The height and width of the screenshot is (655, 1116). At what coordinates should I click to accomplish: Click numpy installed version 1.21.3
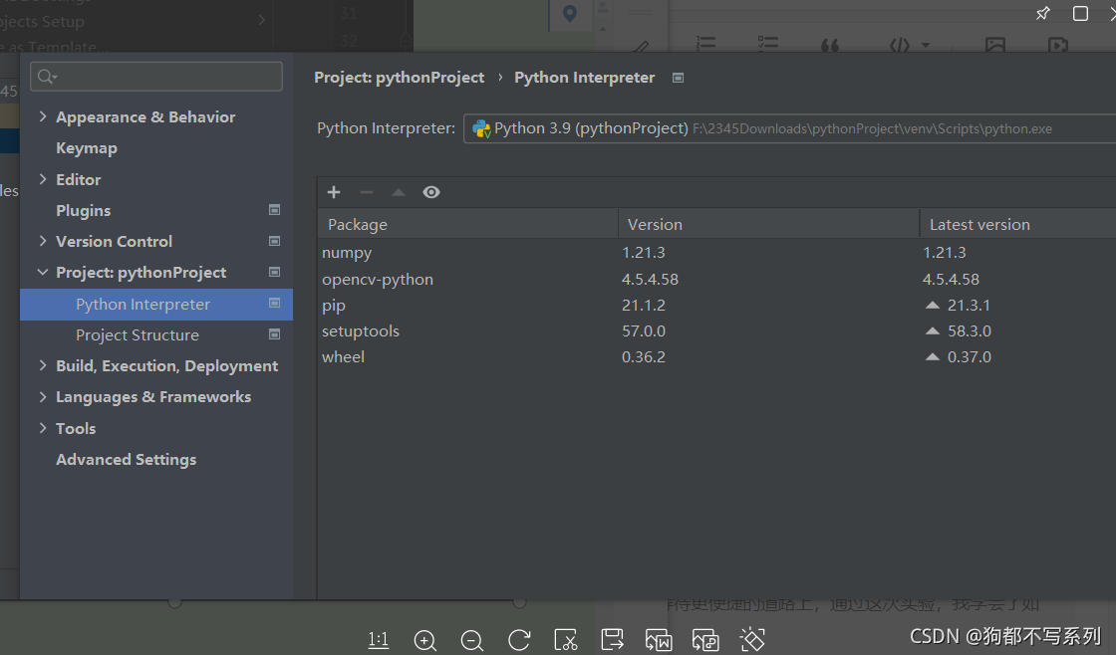(644, 253)
